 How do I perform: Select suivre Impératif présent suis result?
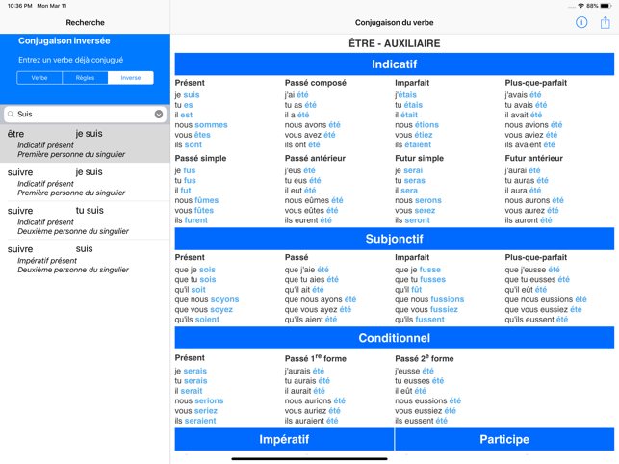pyautogui.click(x=85, y=259)
